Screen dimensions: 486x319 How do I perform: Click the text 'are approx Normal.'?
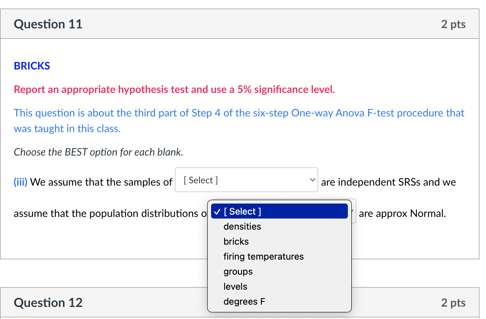click(402, 213)
